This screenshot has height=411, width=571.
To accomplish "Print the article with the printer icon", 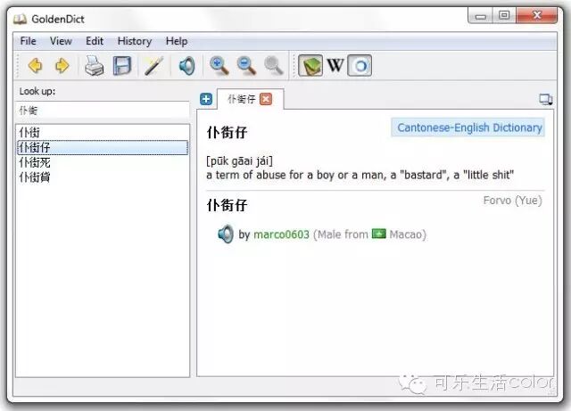I will (x=95, y=66).
